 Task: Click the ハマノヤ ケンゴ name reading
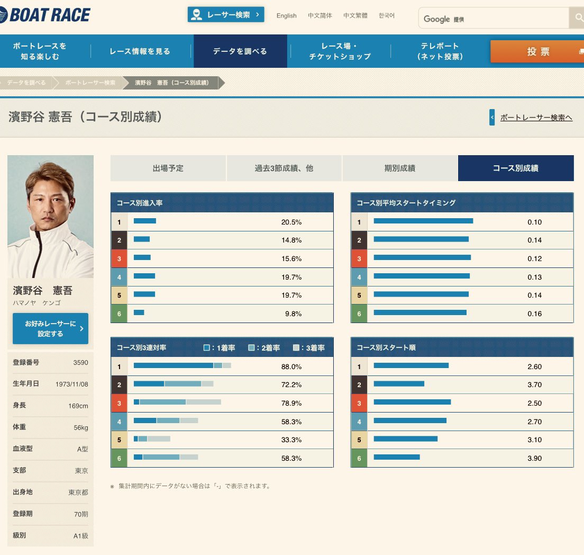pyautogui.click(x=36, y=303)
